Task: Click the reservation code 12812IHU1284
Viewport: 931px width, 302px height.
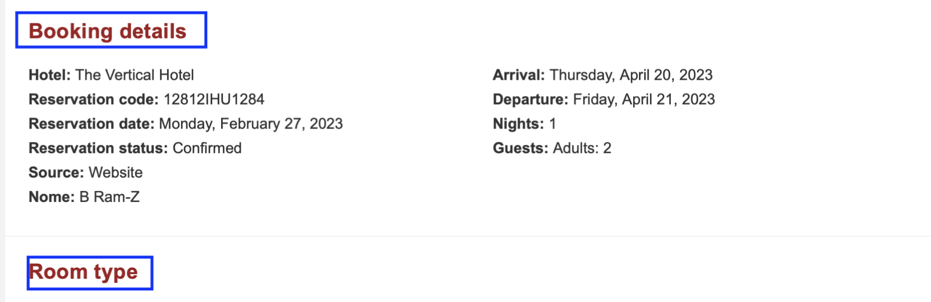Action: 214,100
